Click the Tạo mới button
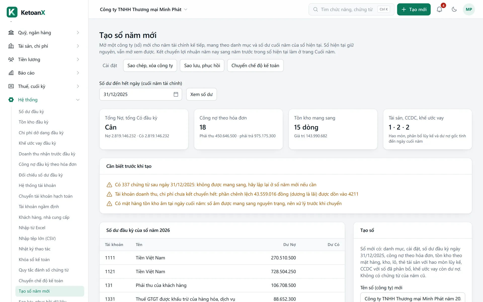The width and height of the screenshot is (483, 302). [414, 10]
